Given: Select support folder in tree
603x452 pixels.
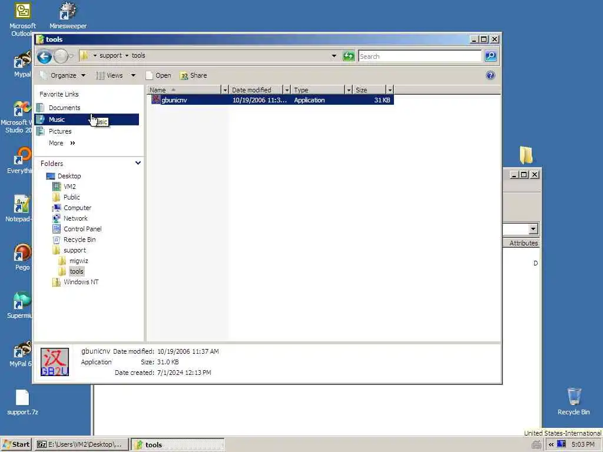Looking at the screenshot, I should pyautogui.click(x=75, y=250).
